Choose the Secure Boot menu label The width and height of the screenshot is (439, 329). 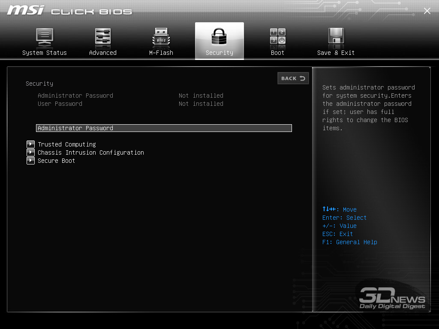[x=57, y=161]
